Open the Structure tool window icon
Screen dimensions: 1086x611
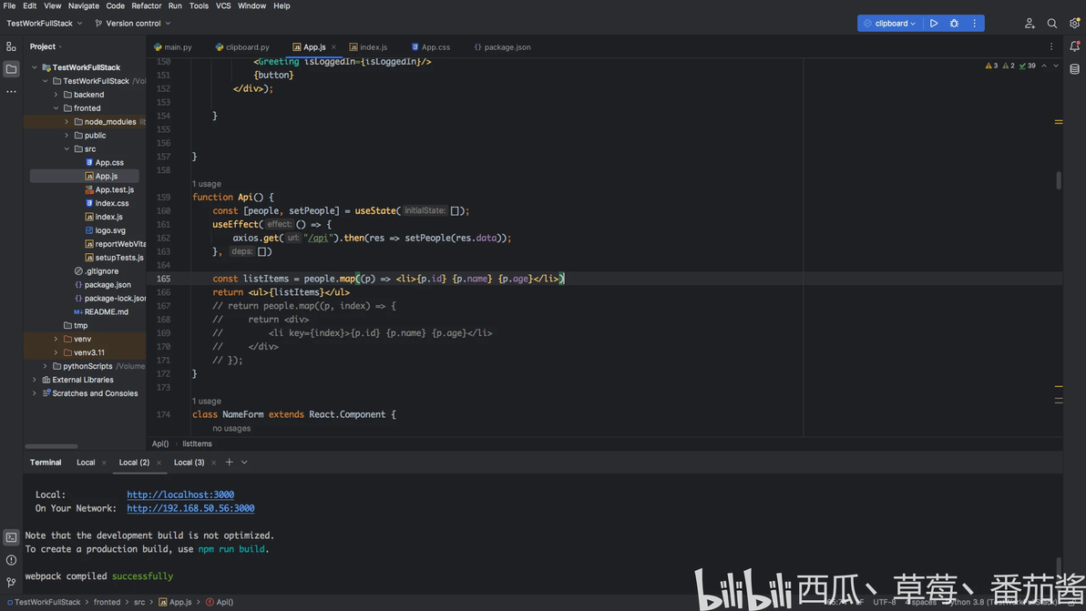coord(11,46)
